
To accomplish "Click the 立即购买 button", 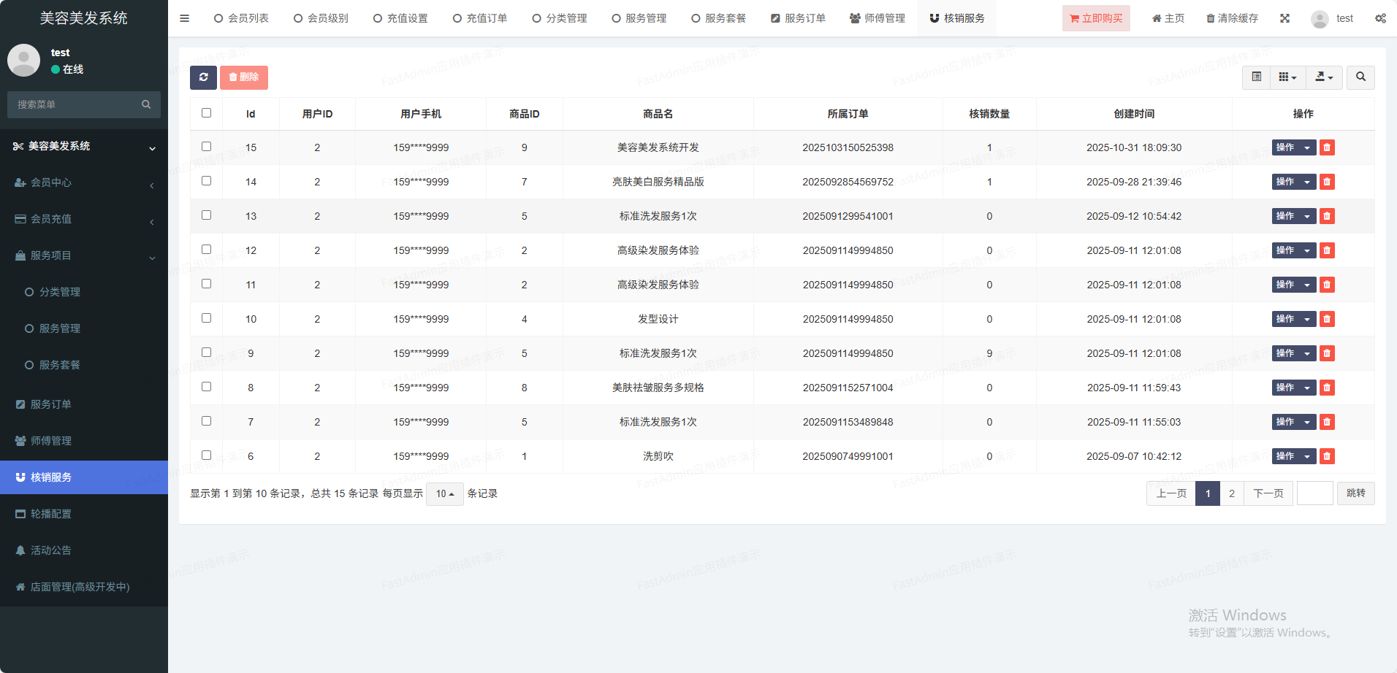I will click(x=1096, y=18).
